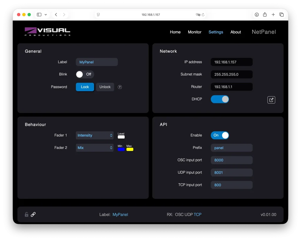Viewport: 301px width, 241px height.
Task: Toggle the Blink switch on
Action: click(x=85, y=74)
